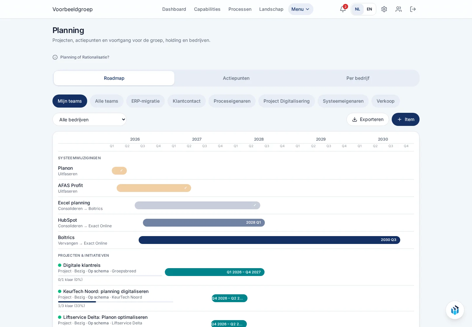Open the Landschap page
This screenshot has width=472, height=327.
[x=271, y=9]
